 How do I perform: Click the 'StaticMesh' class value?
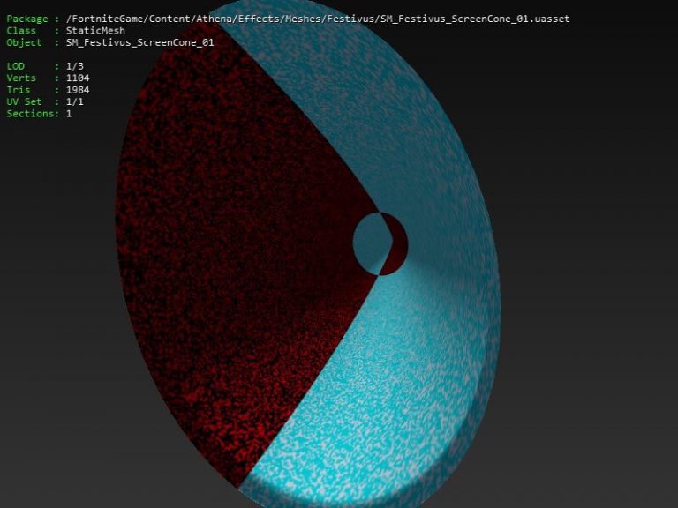[95, 31]
